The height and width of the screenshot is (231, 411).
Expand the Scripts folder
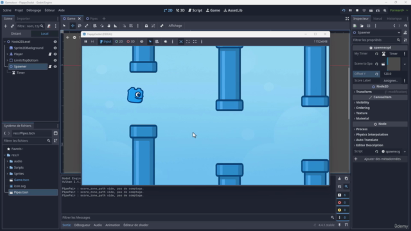tap(7, 167)
